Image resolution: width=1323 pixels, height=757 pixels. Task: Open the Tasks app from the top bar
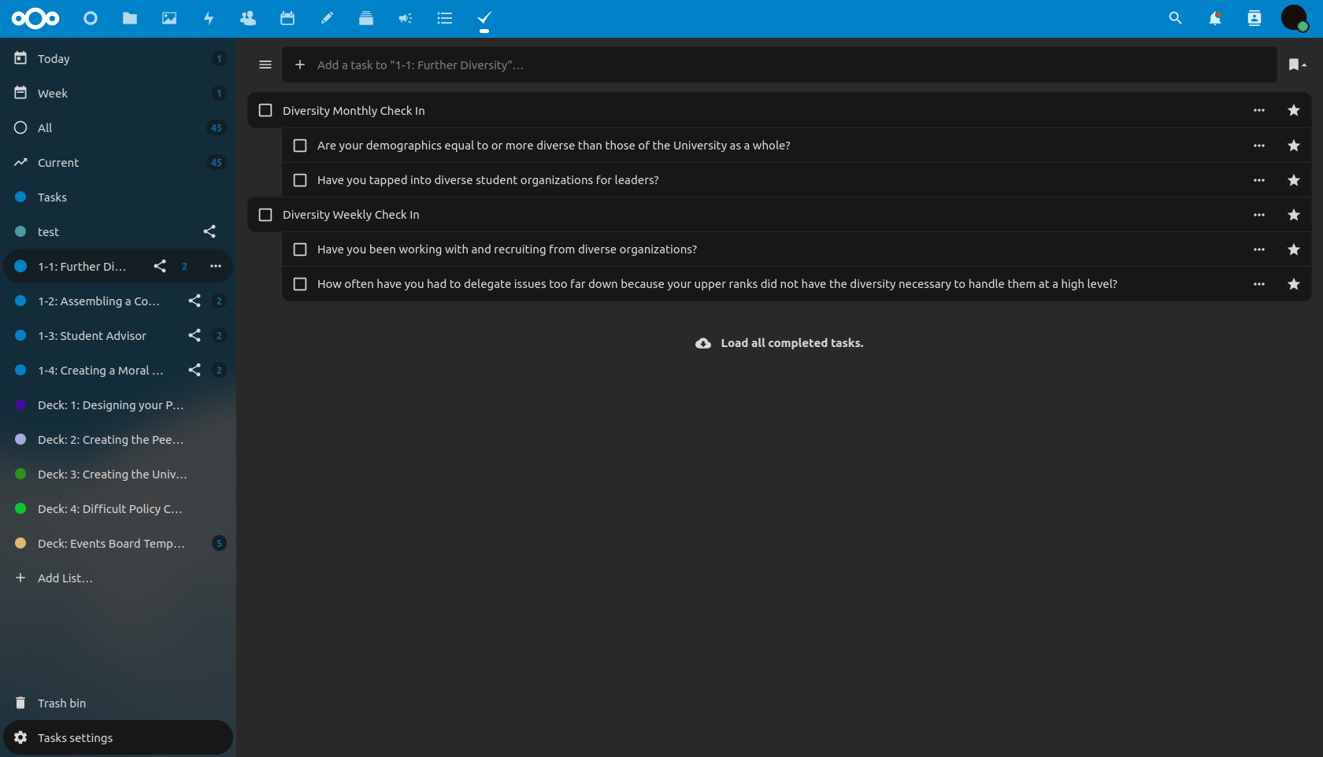click(x=484, y=18)
